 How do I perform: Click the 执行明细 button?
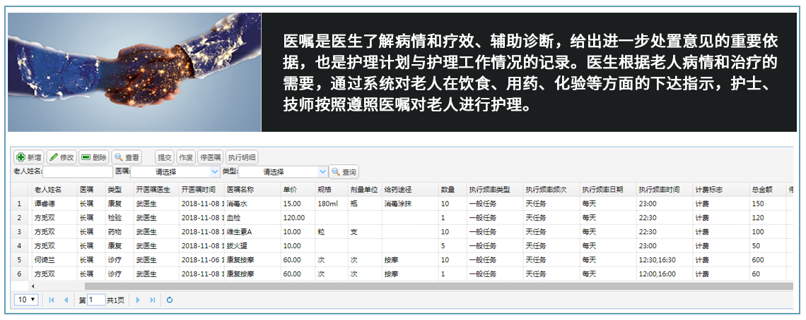pos(242,157)
